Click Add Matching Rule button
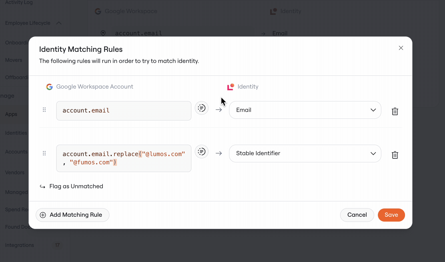445x262 pixels. (x=73, y=215)
